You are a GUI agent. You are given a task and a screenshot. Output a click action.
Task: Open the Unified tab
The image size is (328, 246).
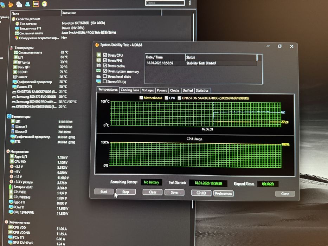[x=188, y=90]
